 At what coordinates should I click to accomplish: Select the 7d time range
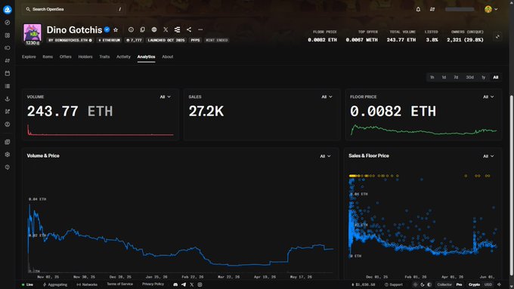tap(456, 77)
